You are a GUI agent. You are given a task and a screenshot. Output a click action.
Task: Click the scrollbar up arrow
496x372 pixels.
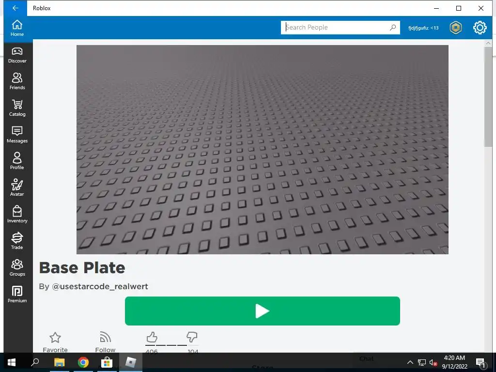(488, 43)
